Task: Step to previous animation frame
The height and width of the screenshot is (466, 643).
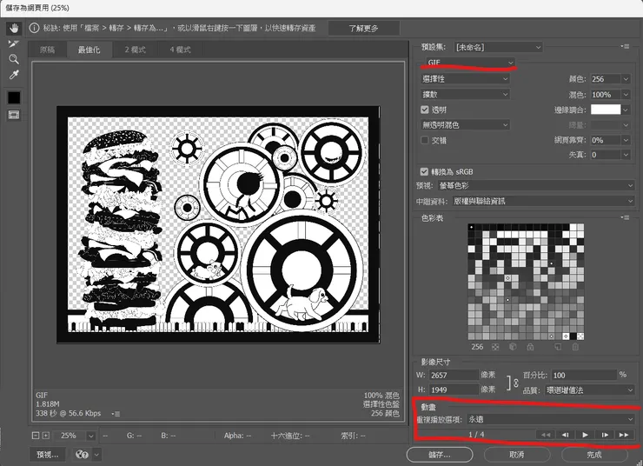Action: click(566, 435)
